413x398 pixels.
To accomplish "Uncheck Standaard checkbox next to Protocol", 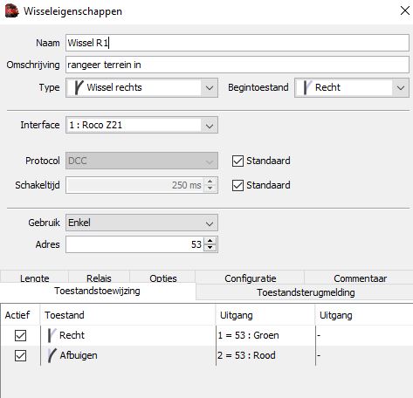I will coord(237,161).
